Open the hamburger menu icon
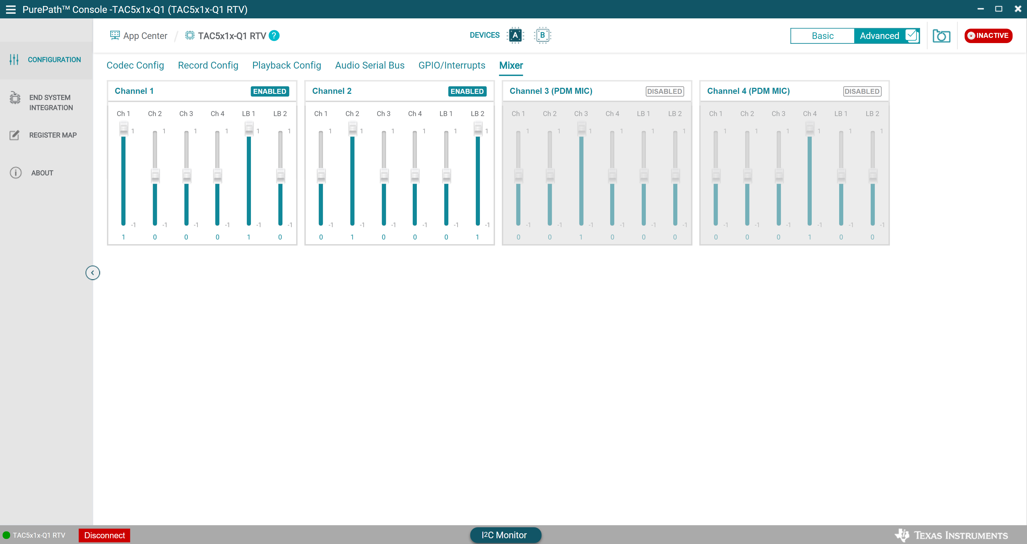This screenshot has width=1027, height=544. [11, 9]
